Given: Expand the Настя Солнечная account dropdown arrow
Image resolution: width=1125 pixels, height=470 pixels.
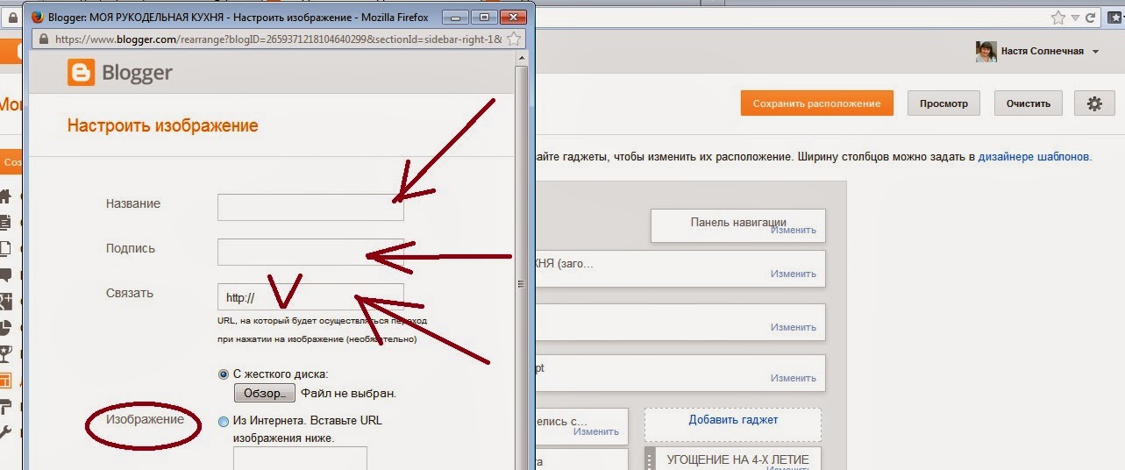Looking at the screenshot, I should 1095,52.
